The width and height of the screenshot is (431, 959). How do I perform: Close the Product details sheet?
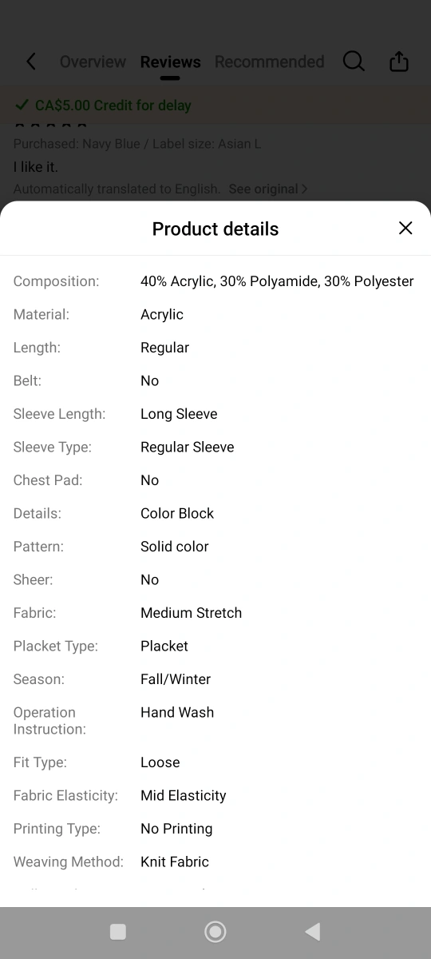tap(405, 229)
